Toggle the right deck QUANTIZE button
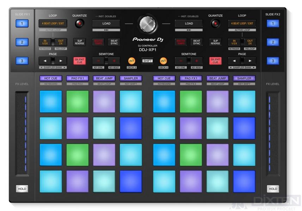The image size is (302, 211). (215, 24)
